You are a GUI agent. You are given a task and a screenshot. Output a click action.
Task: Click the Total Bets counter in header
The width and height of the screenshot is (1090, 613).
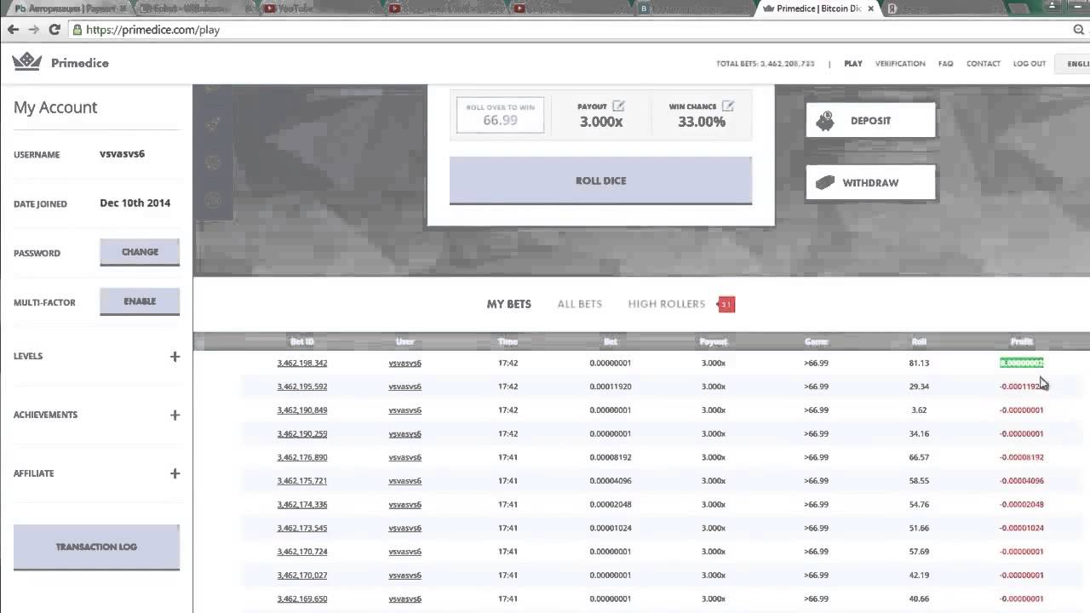click(x=766, y=64)
